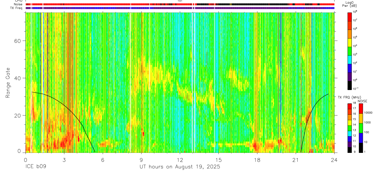Viewport: 376px width, 173px height.
Task: Choose the cyan band of the TX FRQ colorbar
Action: tap(349, 134)
